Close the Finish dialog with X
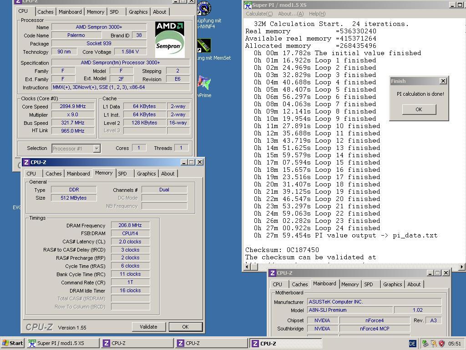This screenshot has height=350, width=466. point(443,81)
